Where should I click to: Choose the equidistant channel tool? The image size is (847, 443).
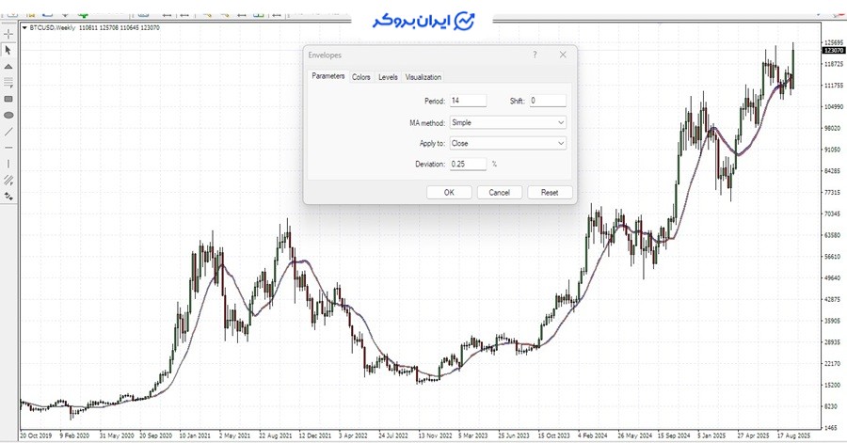click(8, 180)
